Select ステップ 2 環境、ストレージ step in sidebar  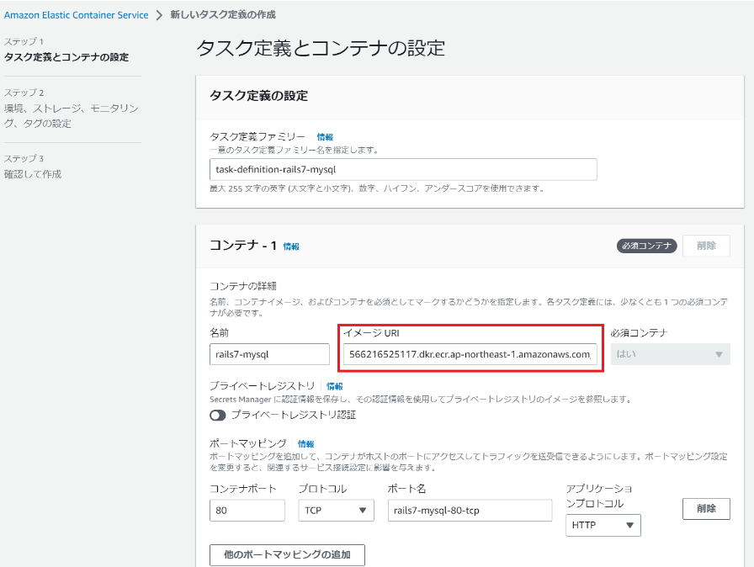(x=72, y=109)
